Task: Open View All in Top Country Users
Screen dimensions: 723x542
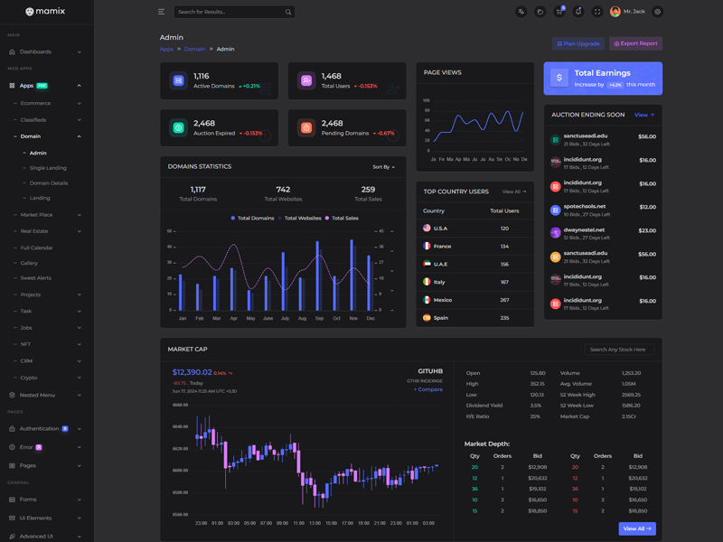Action: (x=513, y=192)
